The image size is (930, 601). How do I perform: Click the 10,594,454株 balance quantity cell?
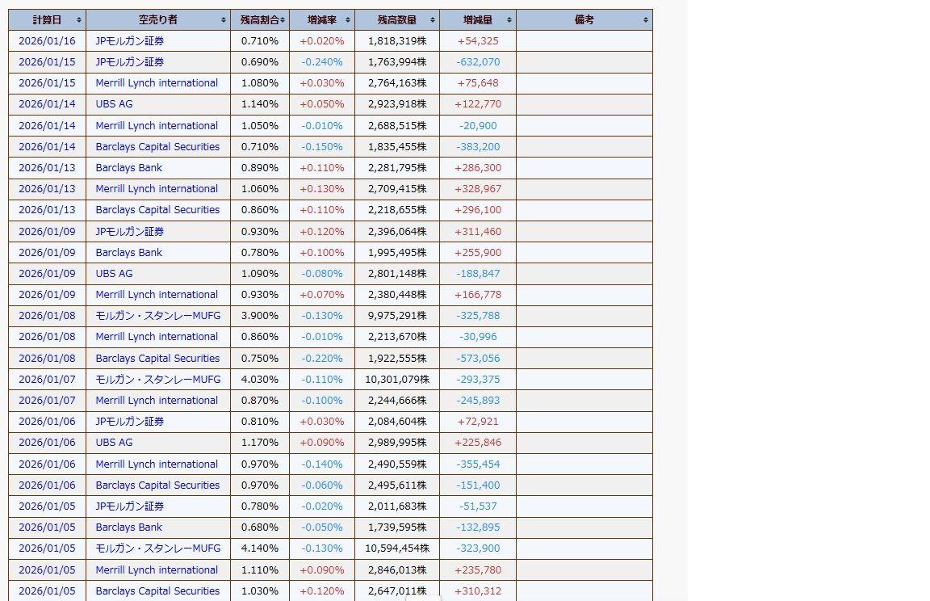[x=397, y=548]
